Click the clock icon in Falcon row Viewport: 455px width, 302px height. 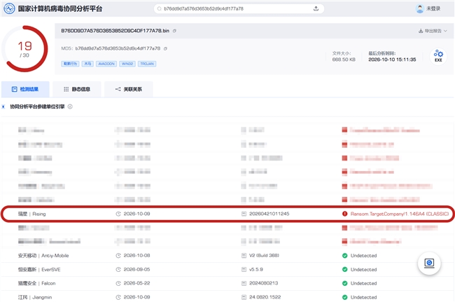tap(118, 283)
